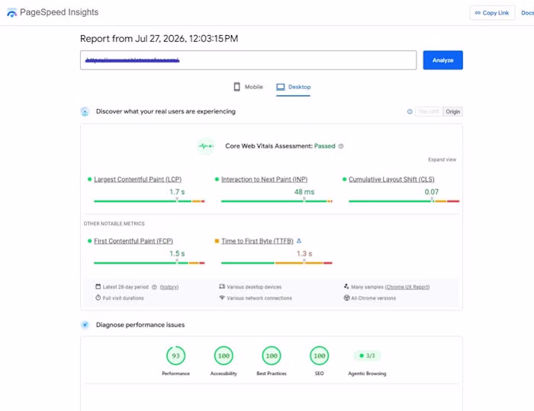Image resolution: width=534 pixels, height=411 pixels.
Task: Click Expand view
Action: tap(442, 159)
